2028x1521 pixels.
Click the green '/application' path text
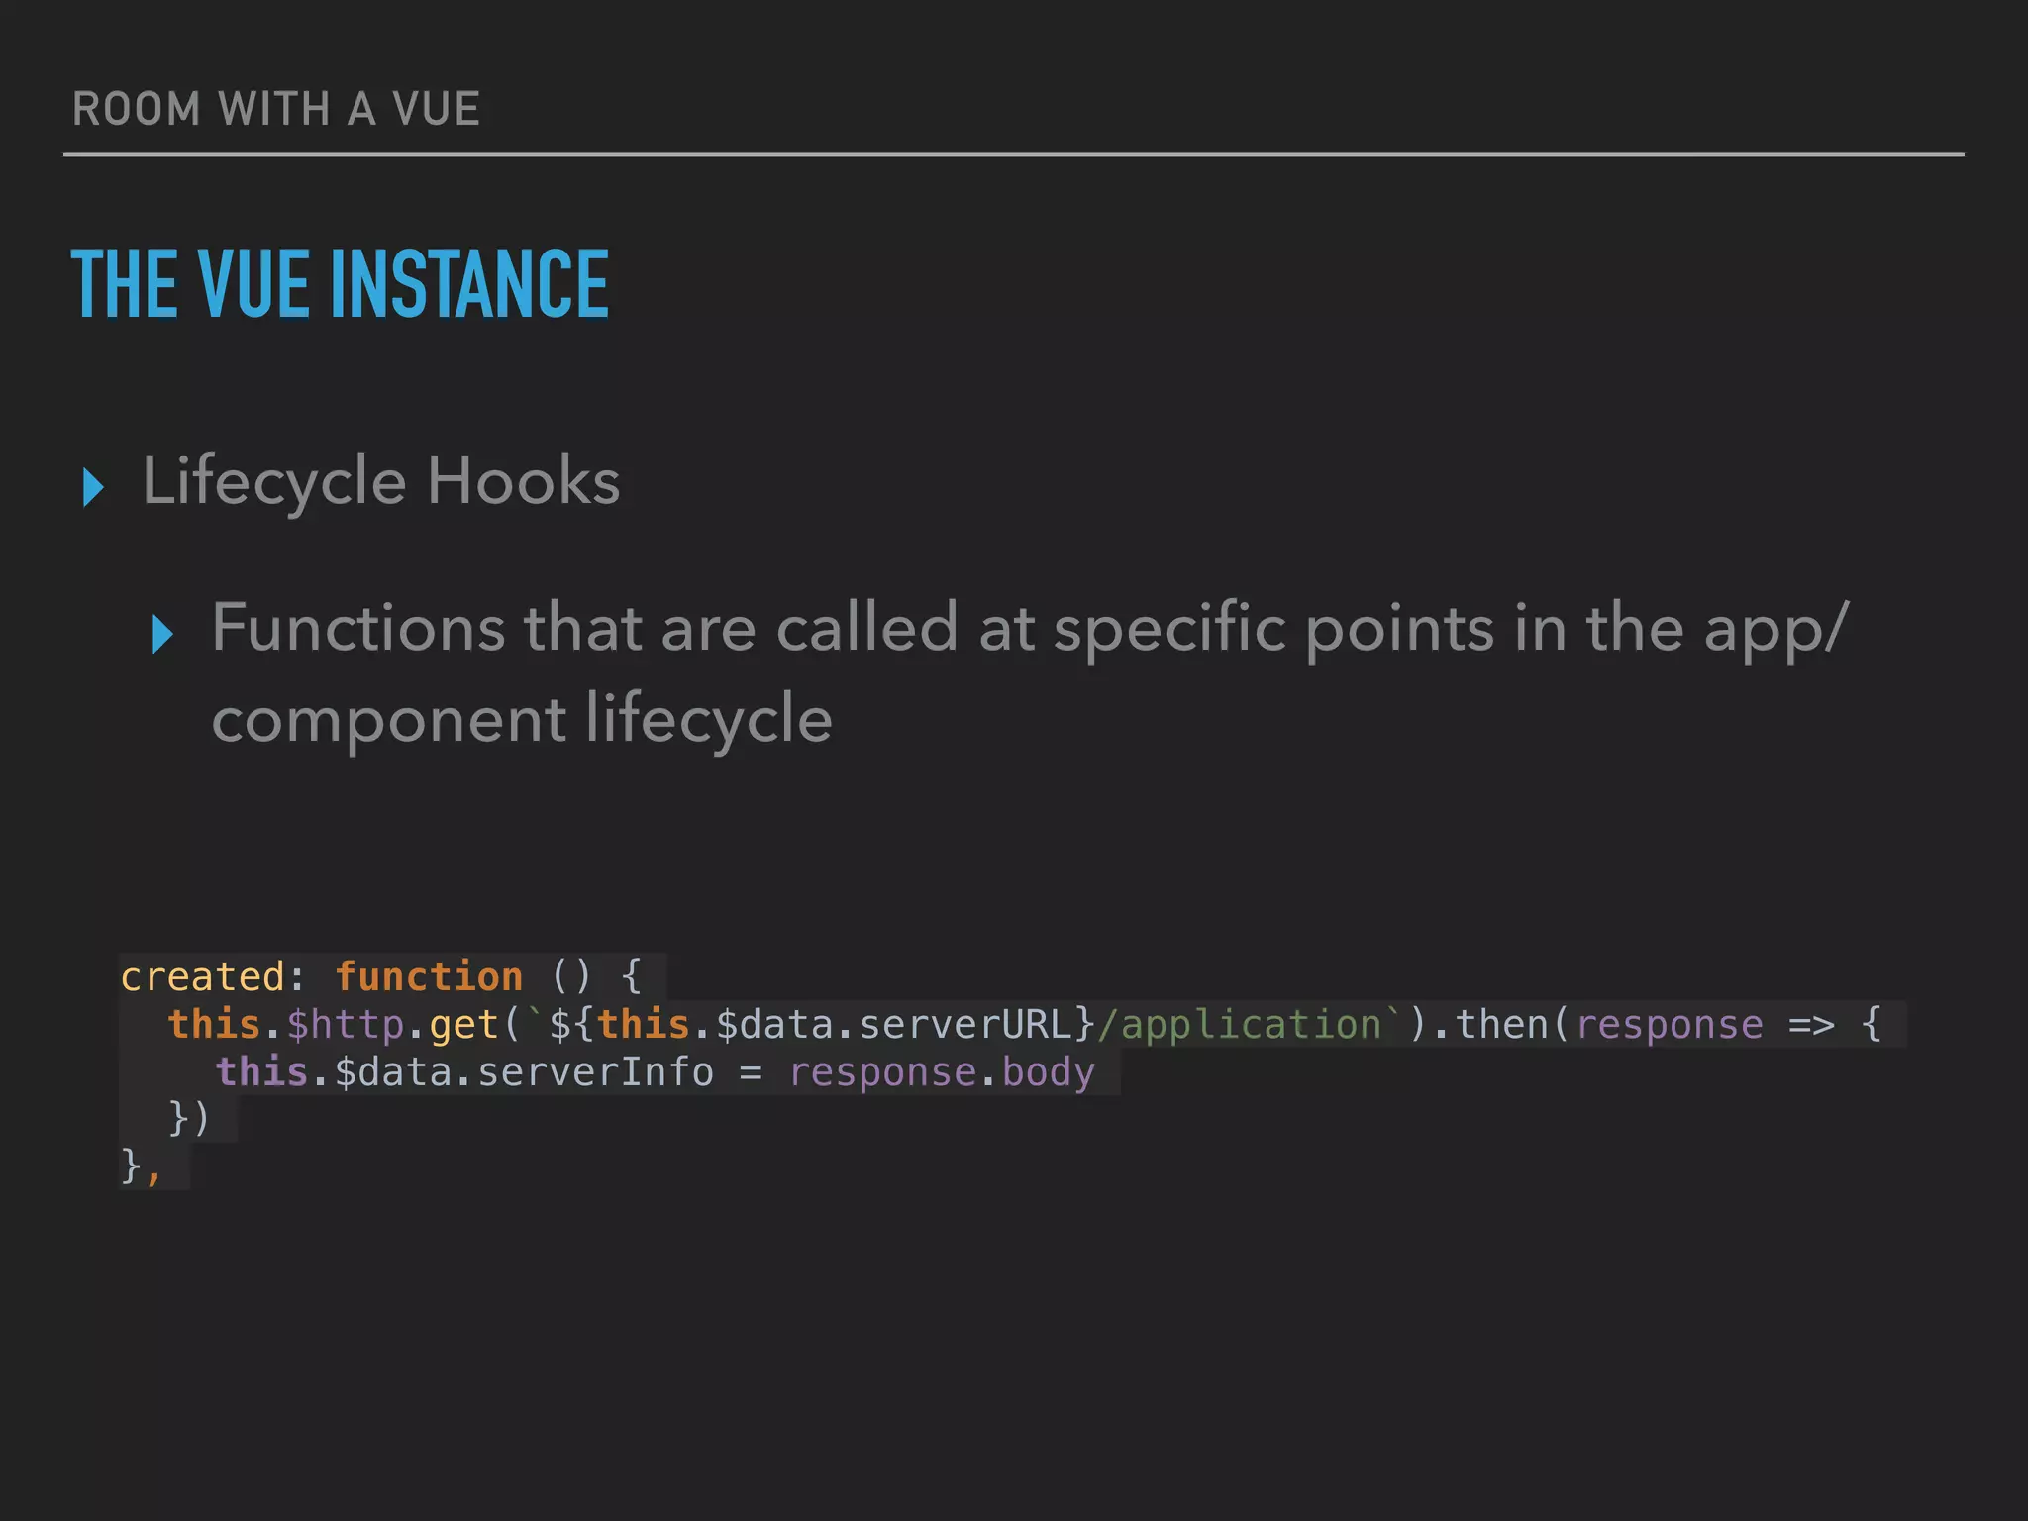pyautogui.click(x=1240, y=1025)
